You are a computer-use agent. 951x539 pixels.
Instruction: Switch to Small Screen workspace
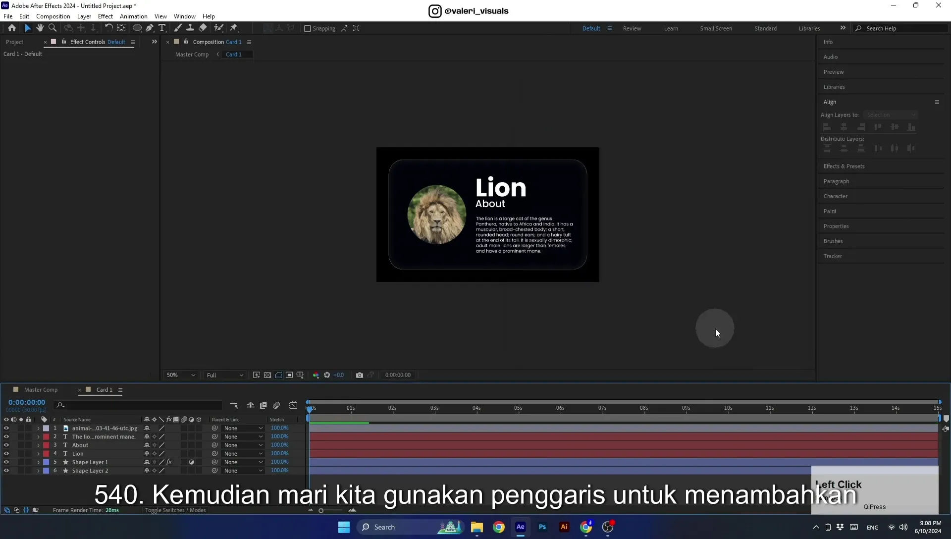(716, 28)
